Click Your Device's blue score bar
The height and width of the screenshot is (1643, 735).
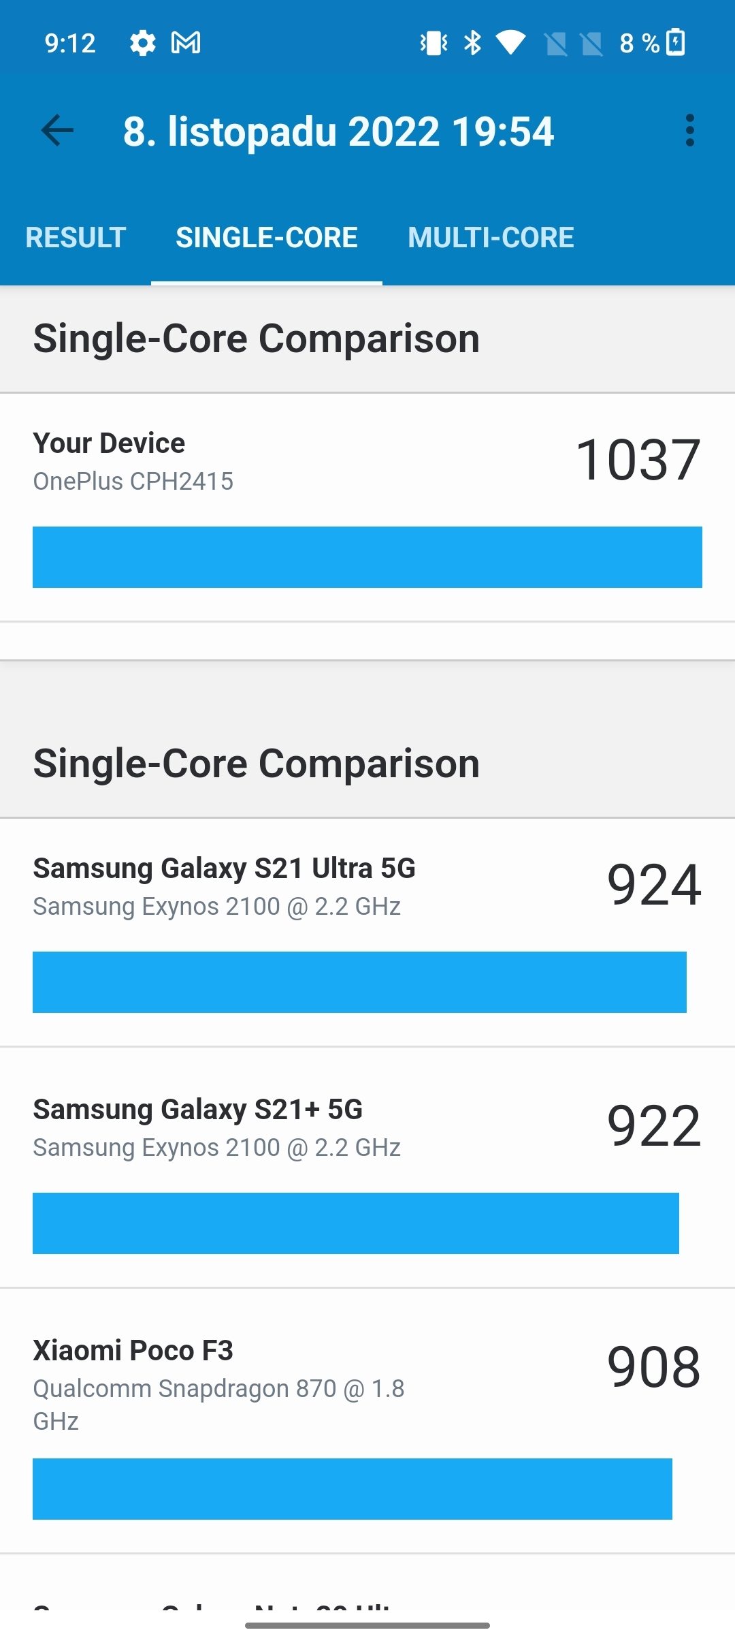tap(367, 557)
